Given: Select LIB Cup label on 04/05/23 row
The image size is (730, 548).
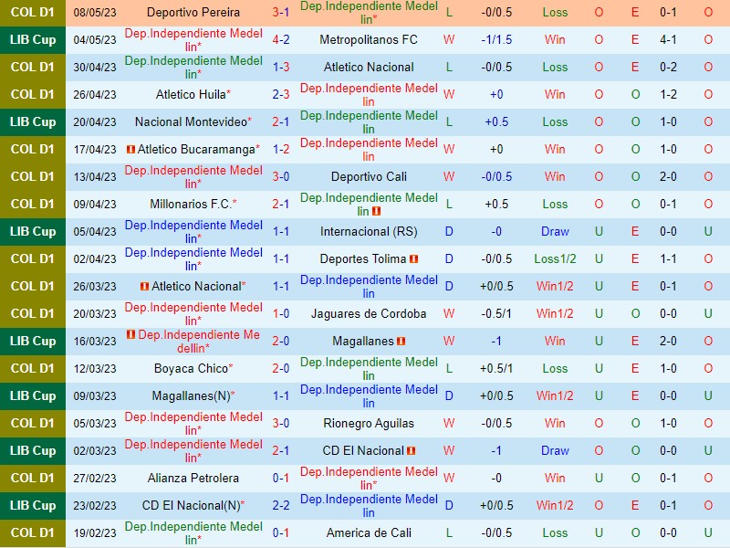Looking at the screenshot, I should tap(33, 40).
